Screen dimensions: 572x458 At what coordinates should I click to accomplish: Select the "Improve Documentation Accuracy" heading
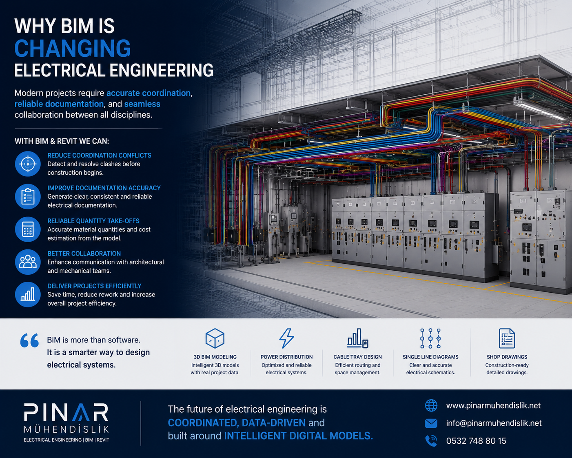[104, 188]
